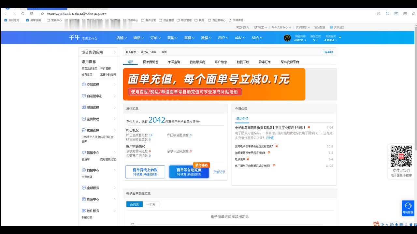
Task: Reload the page with the refresh icon
Action: coord(23,14)
